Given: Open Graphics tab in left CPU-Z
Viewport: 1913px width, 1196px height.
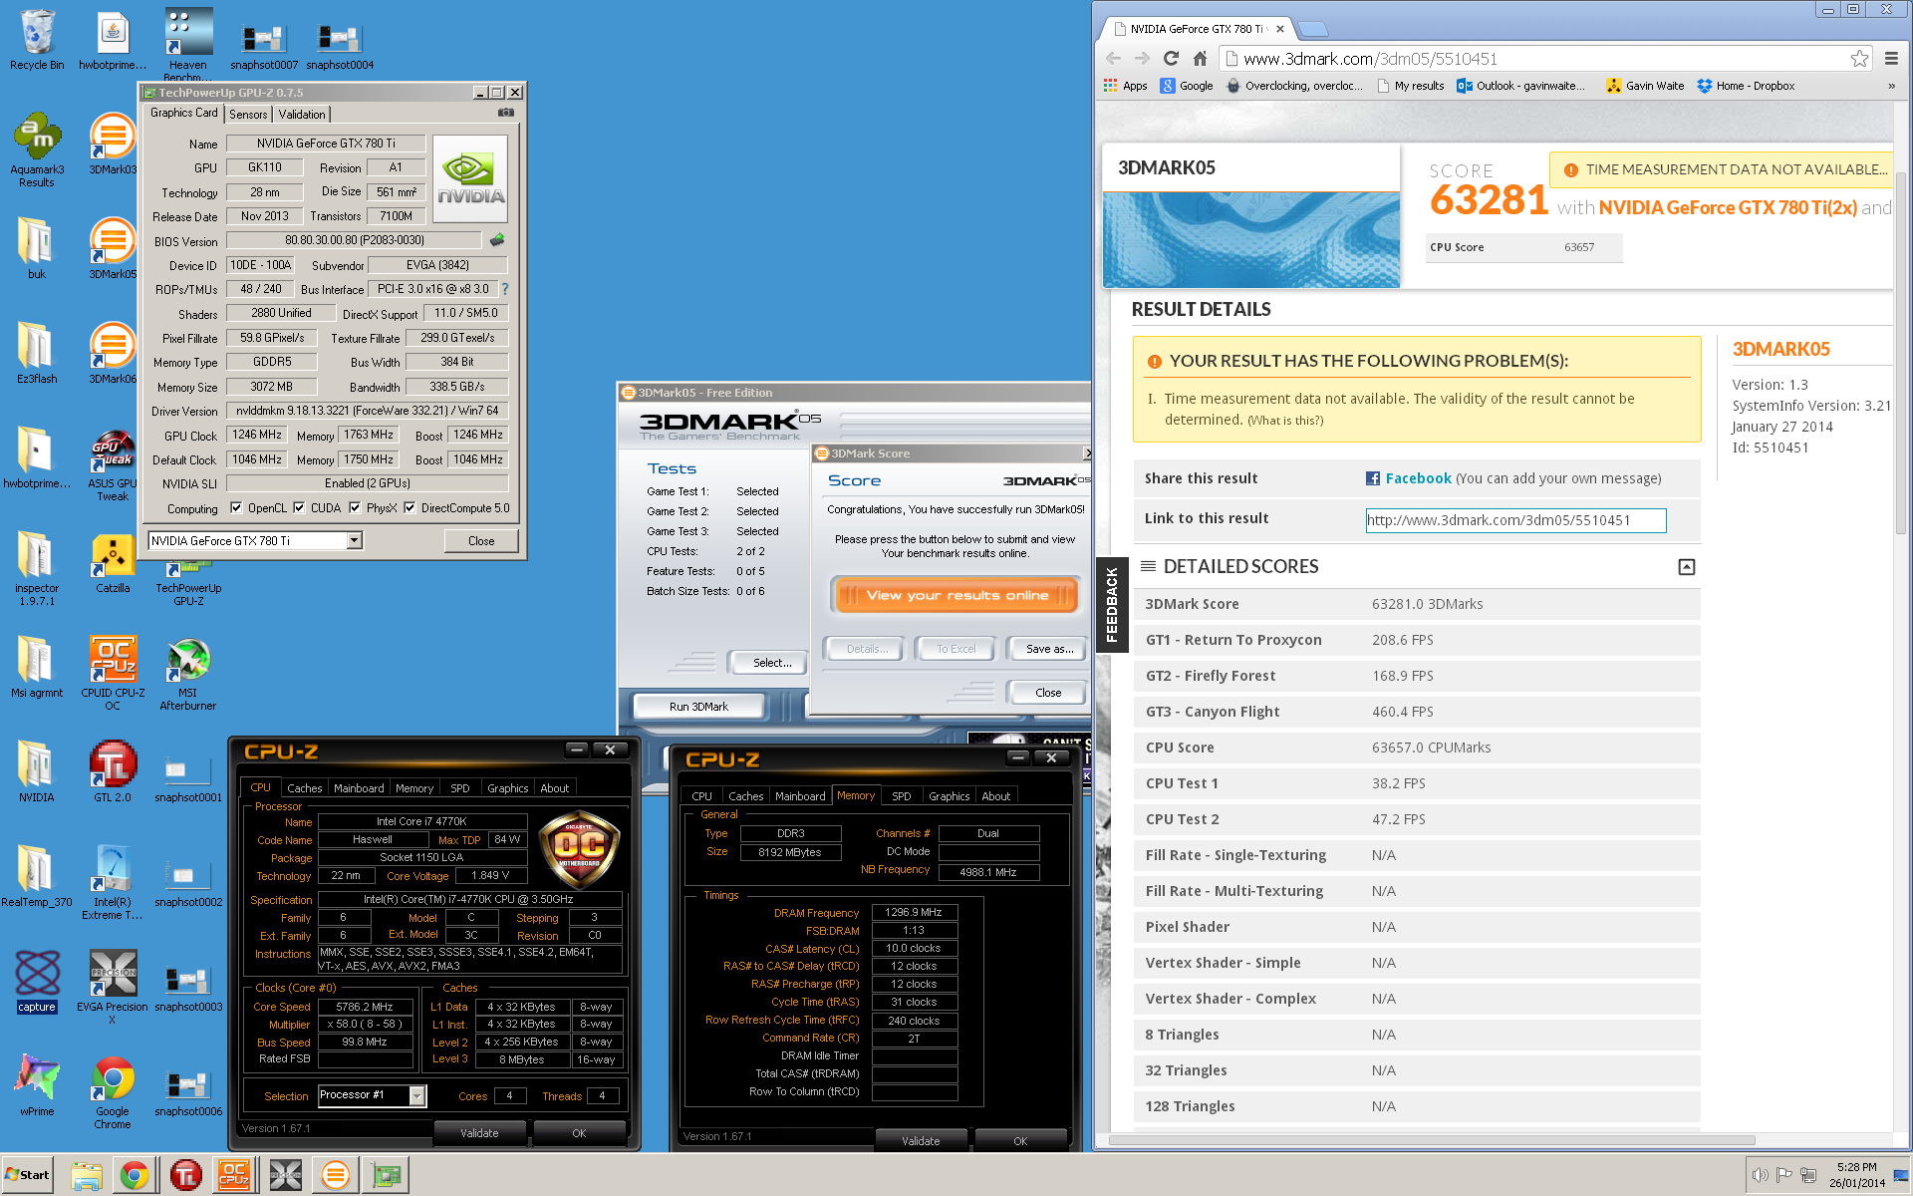Looking at the screenshot, I should (507, 788).
